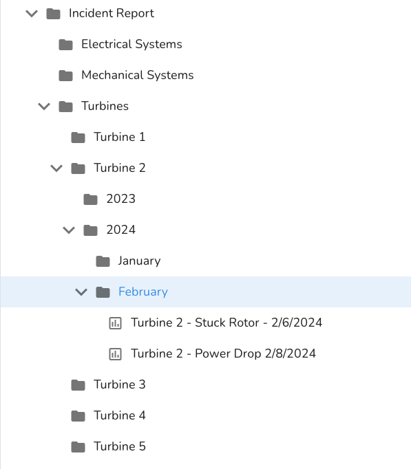Collapse the Turbine 2 folder chevron
This screenshot has width=411, height=469.
point(56,168)
